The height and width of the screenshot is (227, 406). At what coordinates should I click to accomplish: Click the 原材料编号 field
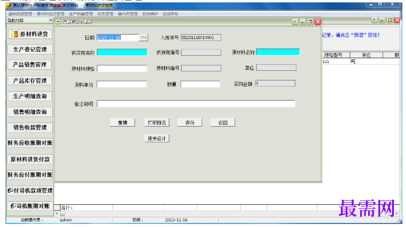click(x=201, y=68)
